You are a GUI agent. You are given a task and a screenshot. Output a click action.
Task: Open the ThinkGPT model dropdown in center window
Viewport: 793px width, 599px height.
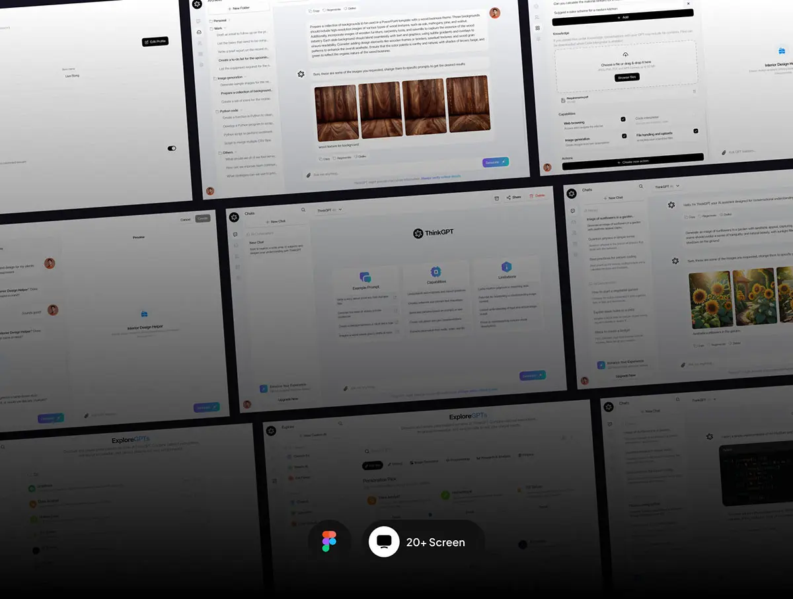pyautogui.click(x=330, y=210)
